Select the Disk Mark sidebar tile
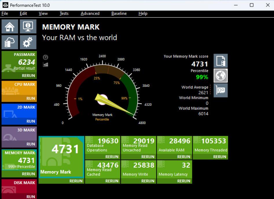The height and width of the screenshot is (199, 274). pyautogui.click(x=19, y=186)
